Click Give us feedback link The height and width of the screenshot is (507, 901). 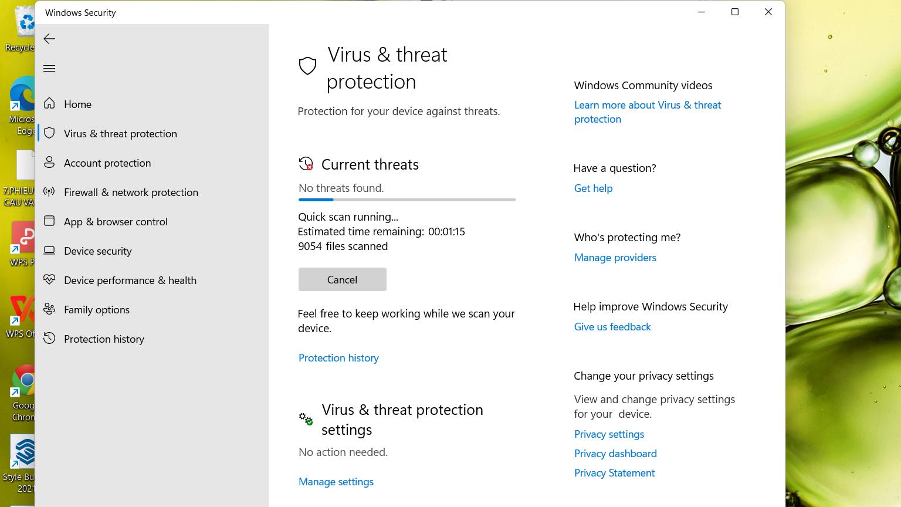612,327
